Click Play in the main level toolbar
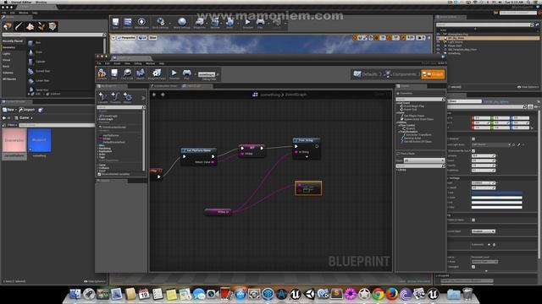The image size is (542, 304). tap(260, 24)
